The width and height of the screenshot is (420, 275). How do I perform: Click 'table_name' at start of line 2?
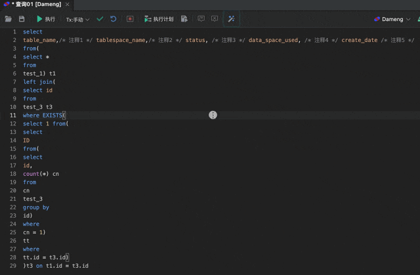(39, 40)
